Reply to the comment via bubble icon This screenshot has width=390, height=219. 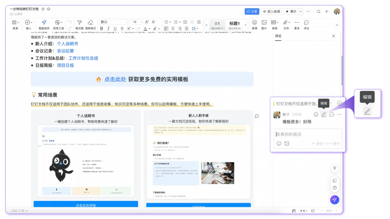coord(331,114)
